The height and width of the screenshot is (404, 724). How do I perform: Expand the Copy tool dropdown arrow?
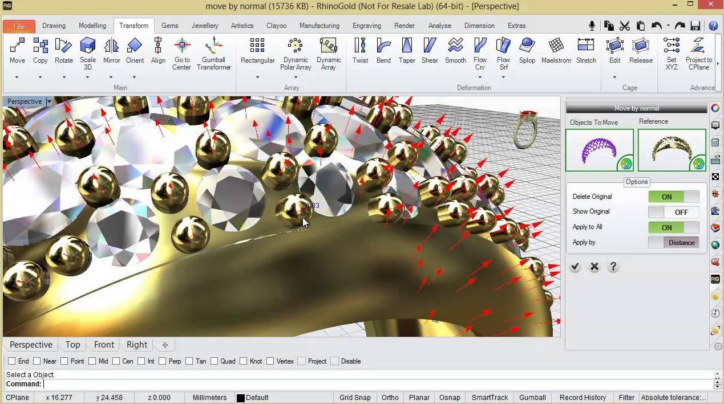(41, 77)
